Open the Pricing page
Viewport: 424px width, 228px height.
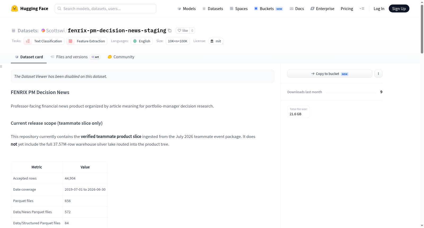pos(347,8)
